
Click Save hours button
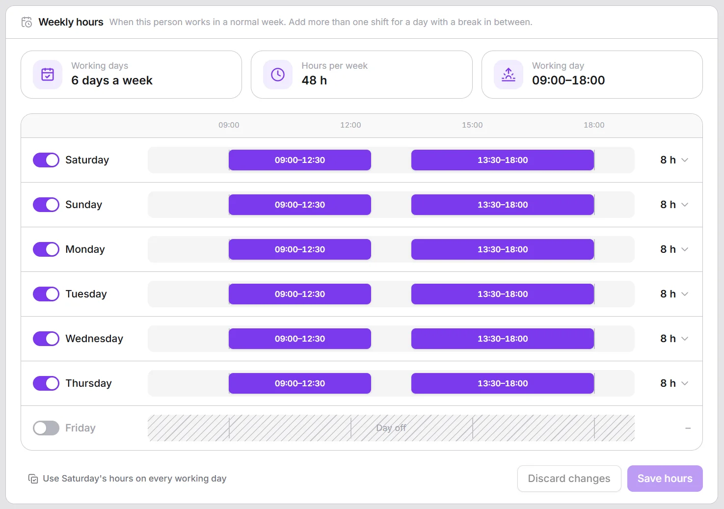665,479
